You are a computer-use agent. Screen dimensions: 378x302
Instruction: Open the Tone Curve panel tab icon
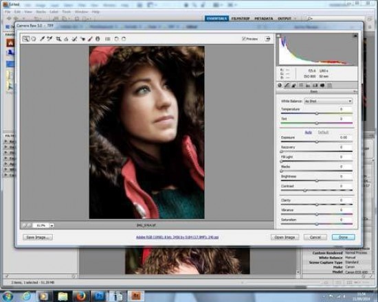[287, 85]
